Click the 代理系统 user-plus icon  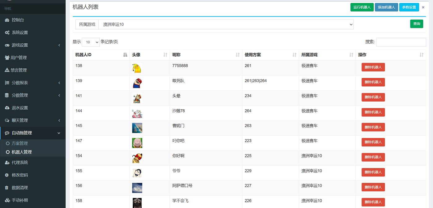(x=7, y=162)
